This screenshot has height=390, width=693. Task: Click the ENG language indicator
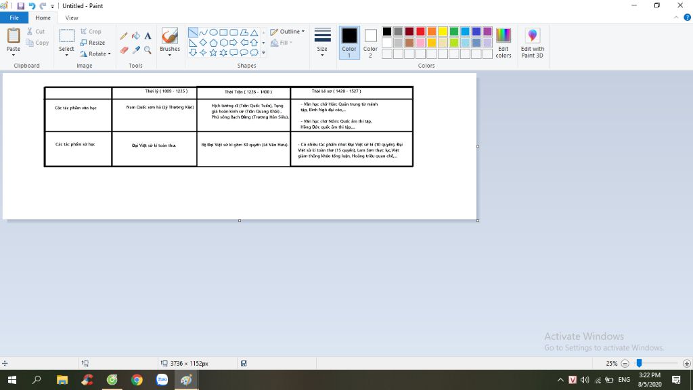(x=624, y=380)
